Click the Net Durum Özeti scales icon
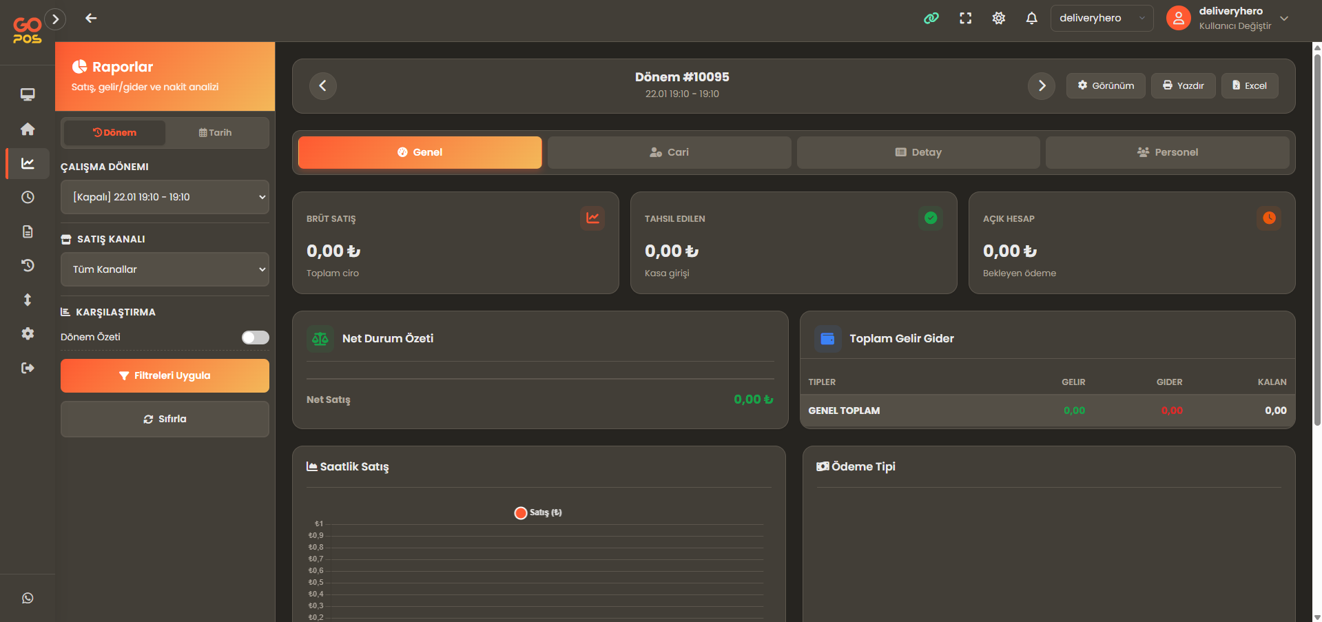 pyautogui.click(x=320, y=339)
